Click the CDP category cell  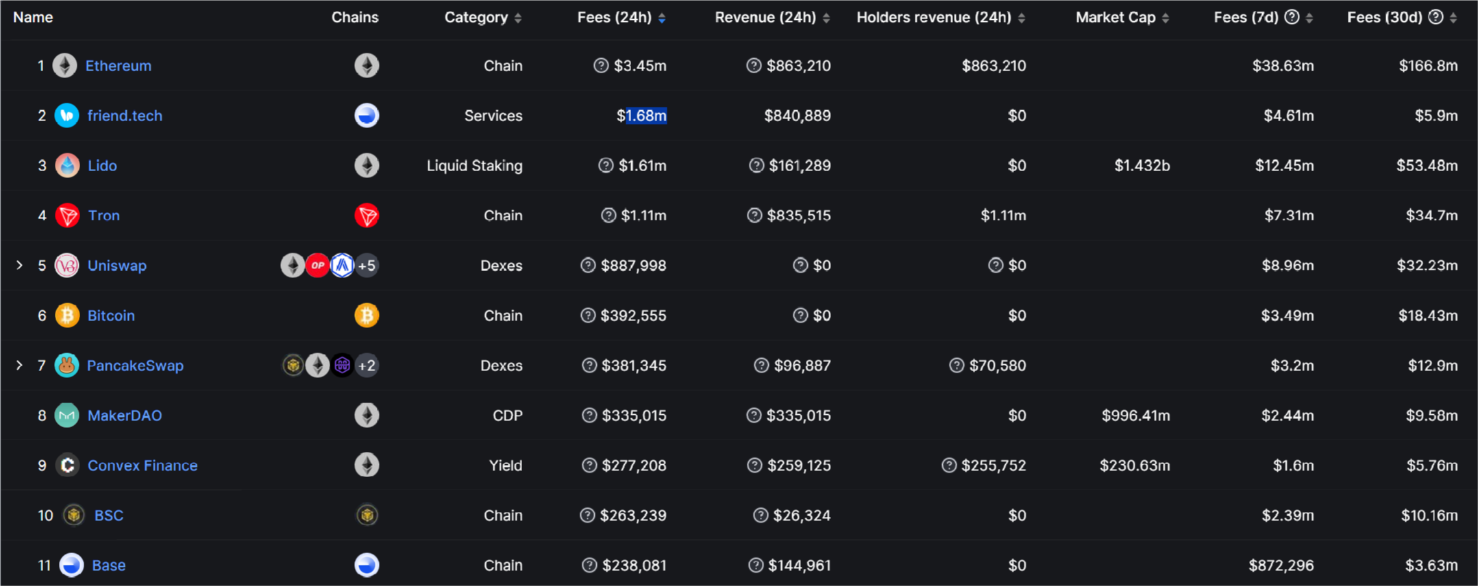tap(508, 416)
